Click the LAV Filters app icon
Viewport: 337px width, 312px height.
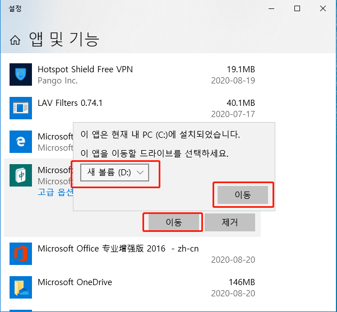tap(21, 108)
